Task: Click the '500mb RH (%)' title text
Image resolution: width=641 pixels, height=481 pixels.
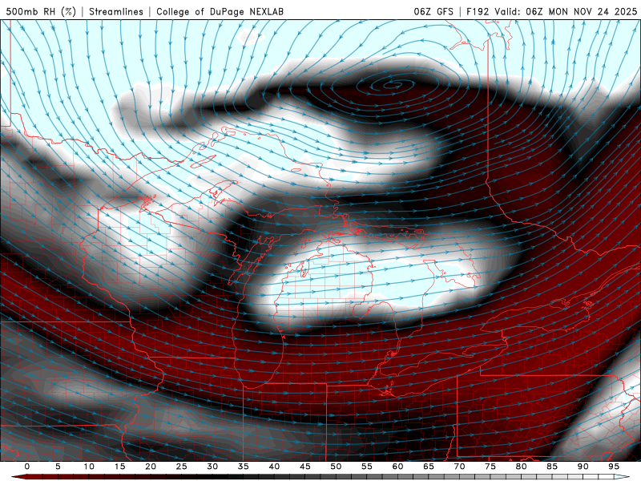Action: point(41,11)
